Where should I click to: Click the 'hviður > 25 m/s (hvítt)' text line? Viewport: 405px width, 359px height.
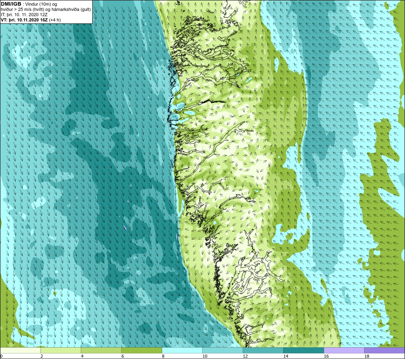23,10
